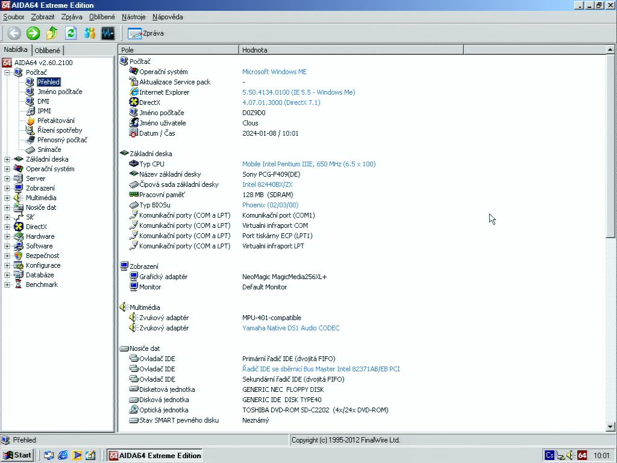The image size is (617, 463).
Task: Open the Yamaha Native DS1 Audio CODEC link
Action: tap(291, 328)
